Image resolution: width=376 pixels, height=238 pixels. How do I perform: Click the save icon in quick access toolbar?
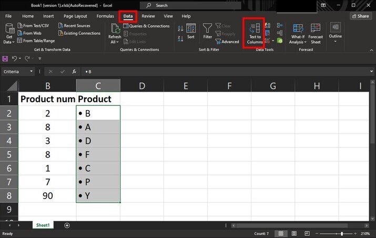5,58
